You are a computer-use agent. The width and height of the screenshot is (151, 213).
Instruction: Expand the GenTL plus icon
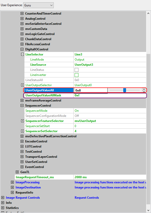tap(17, 172)
